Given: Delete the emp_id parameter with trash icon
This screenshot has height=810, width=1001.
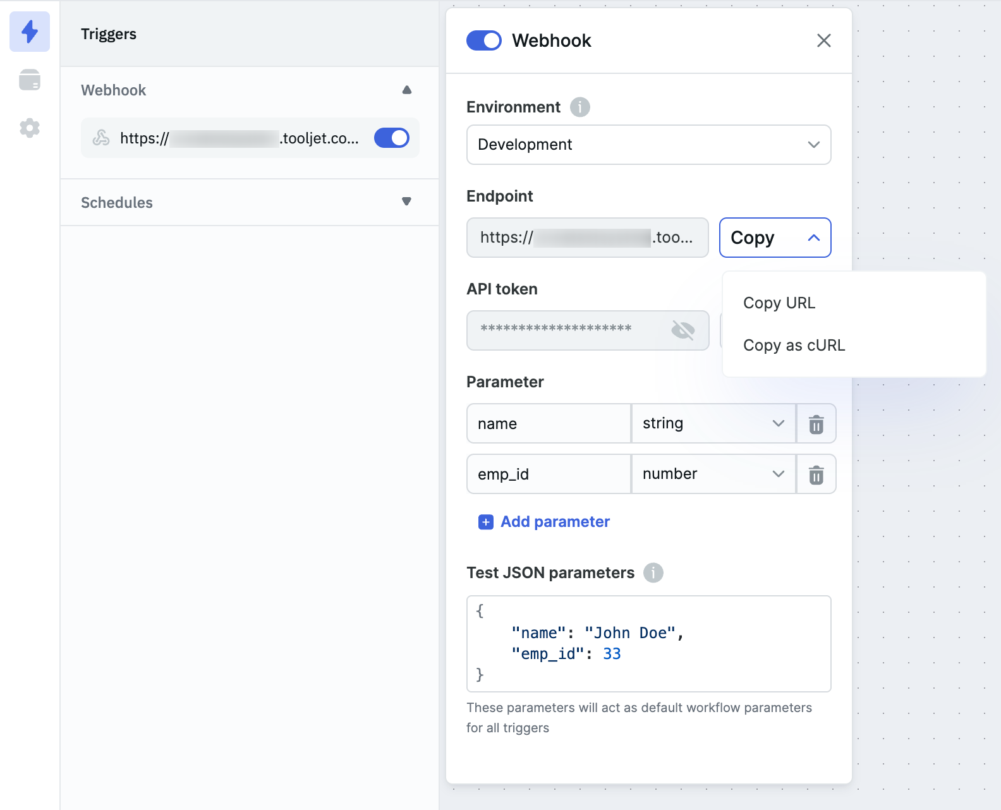Looking at the screenshot, I should click(816, 475).
